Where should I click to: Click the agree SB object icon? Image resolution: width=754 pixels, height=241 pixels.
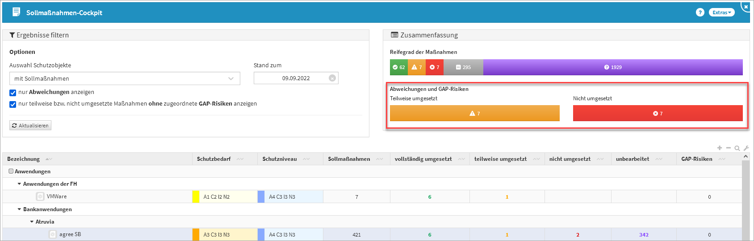pos(53,234)
